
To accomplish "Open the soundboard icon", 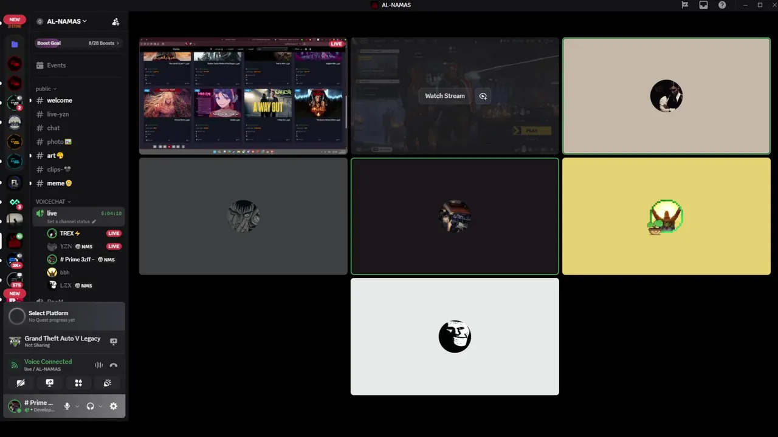I will [x=108, y=383].
